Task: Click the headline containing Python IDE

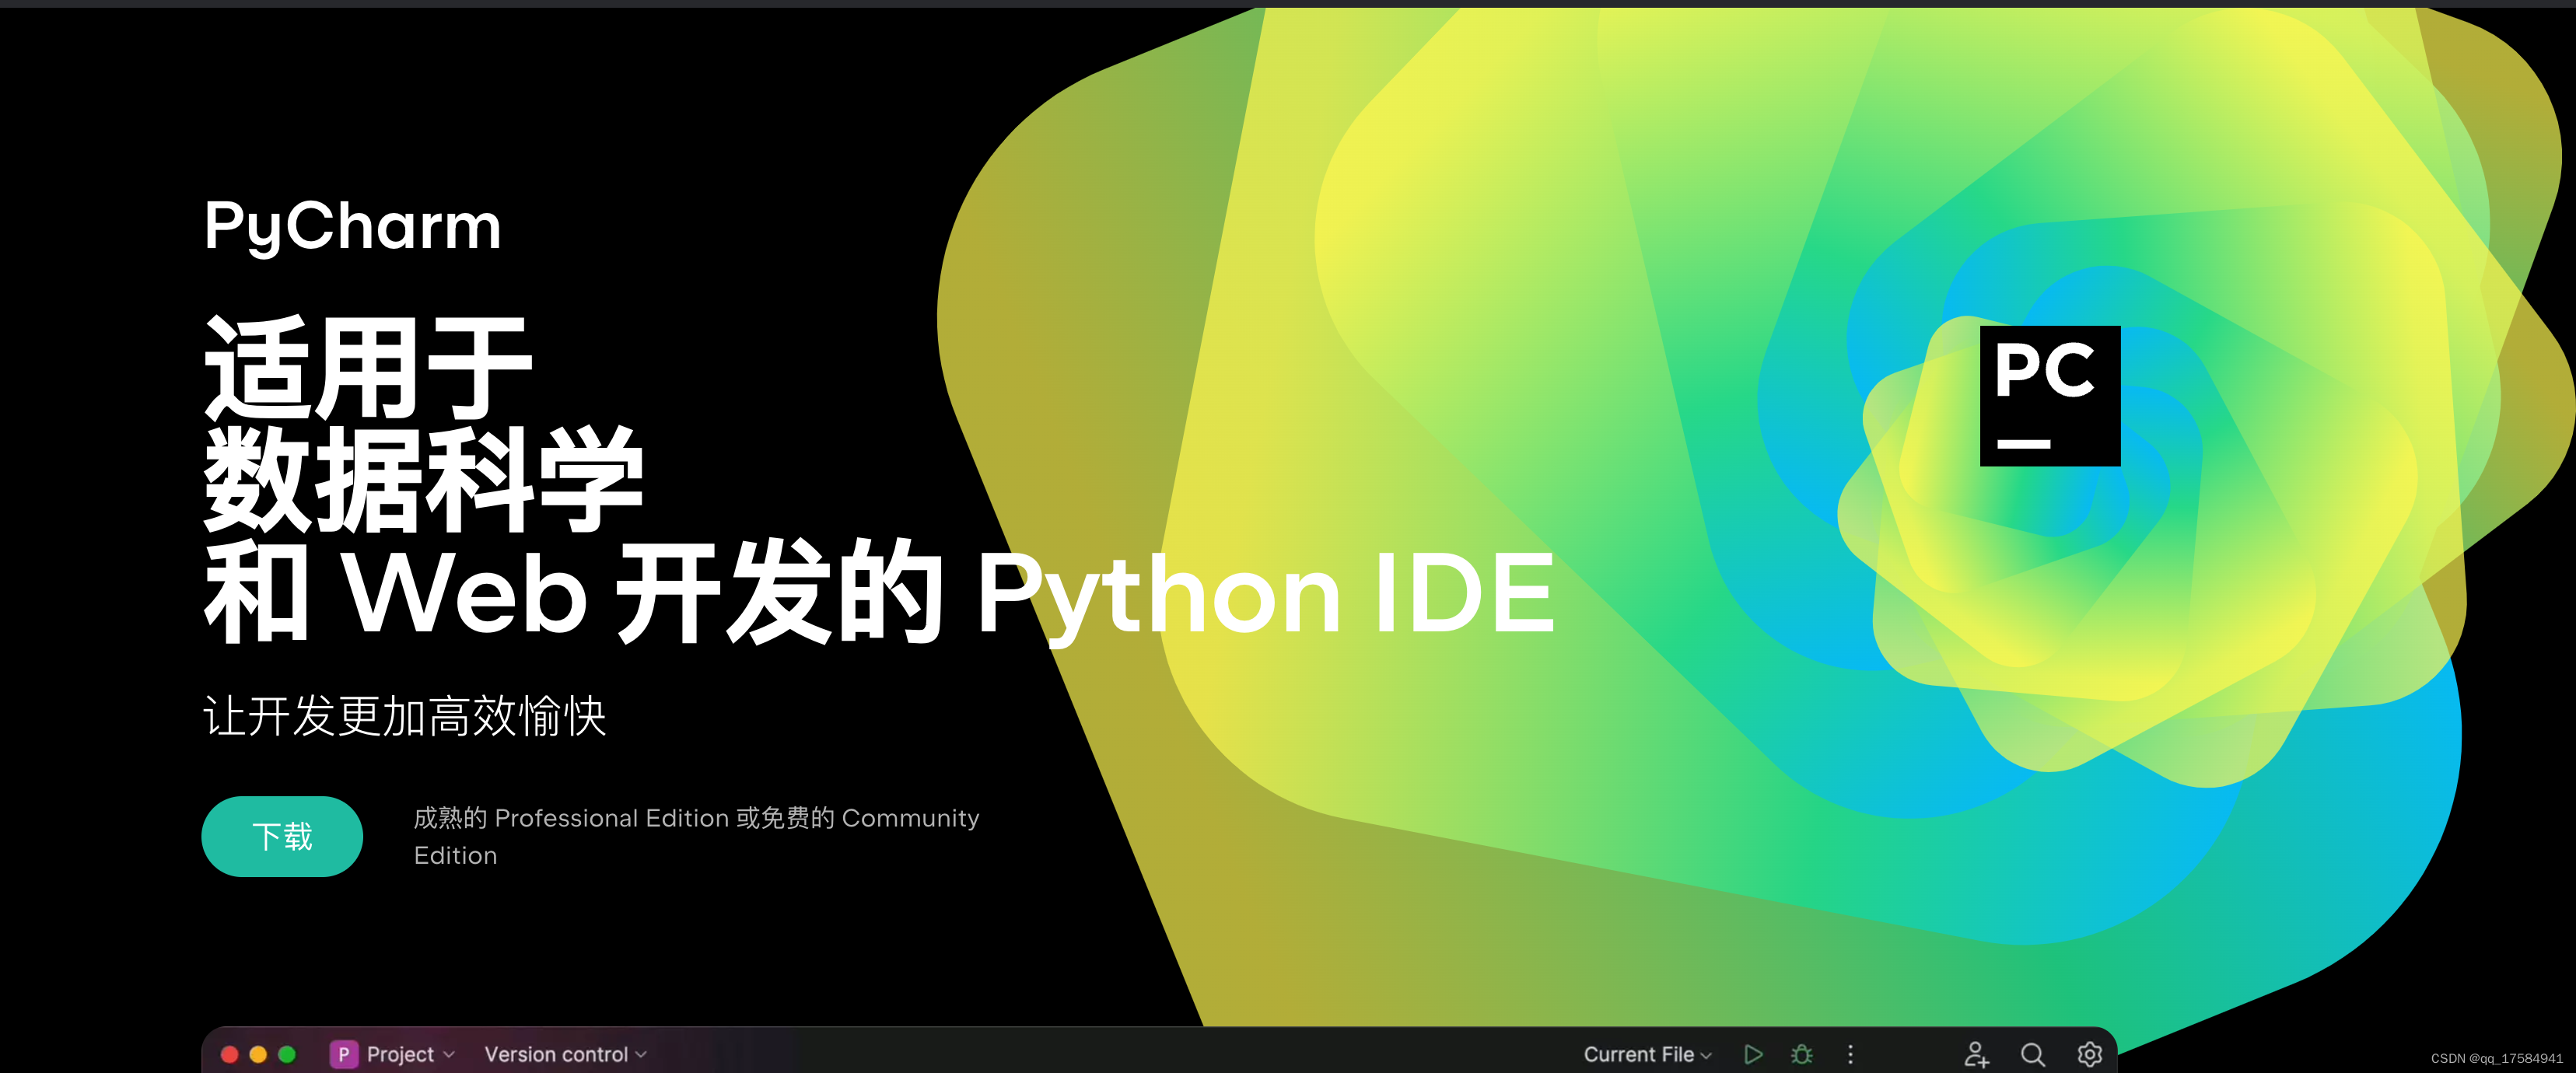Action: coord(880,592)
